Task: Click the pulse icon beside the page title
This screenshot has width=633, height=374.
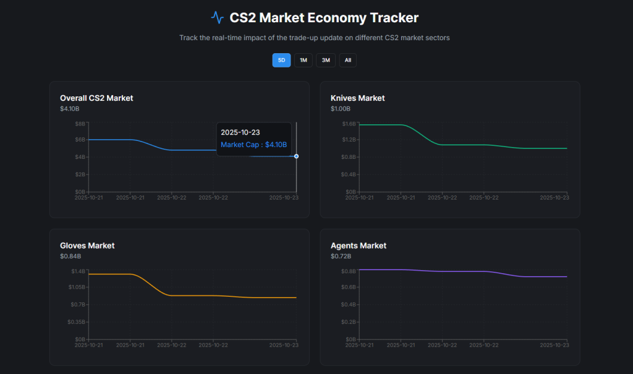Action: (x=217, y=17)
